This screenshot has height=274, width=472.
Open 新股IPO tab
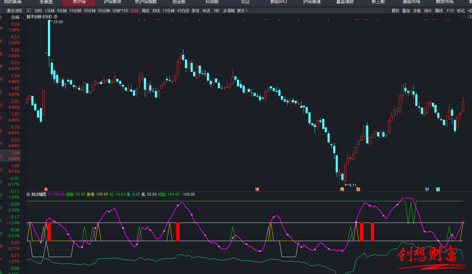click(279, 2)
